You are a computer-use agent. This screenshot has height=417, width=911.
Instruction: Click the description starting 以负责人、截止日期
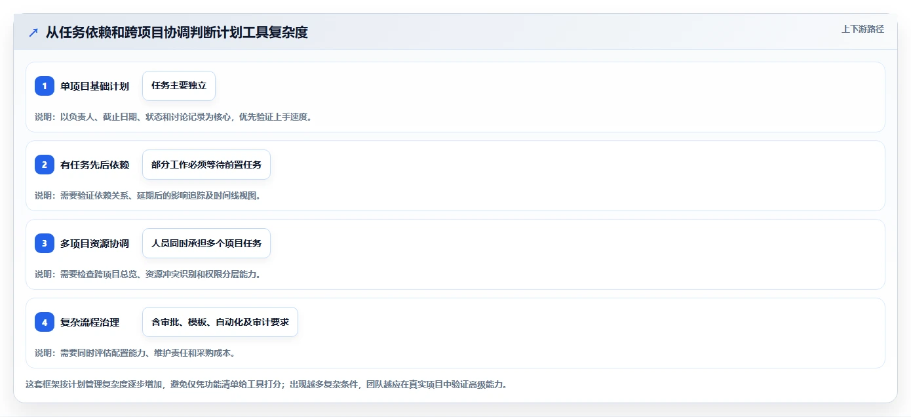tap(174, 117)
